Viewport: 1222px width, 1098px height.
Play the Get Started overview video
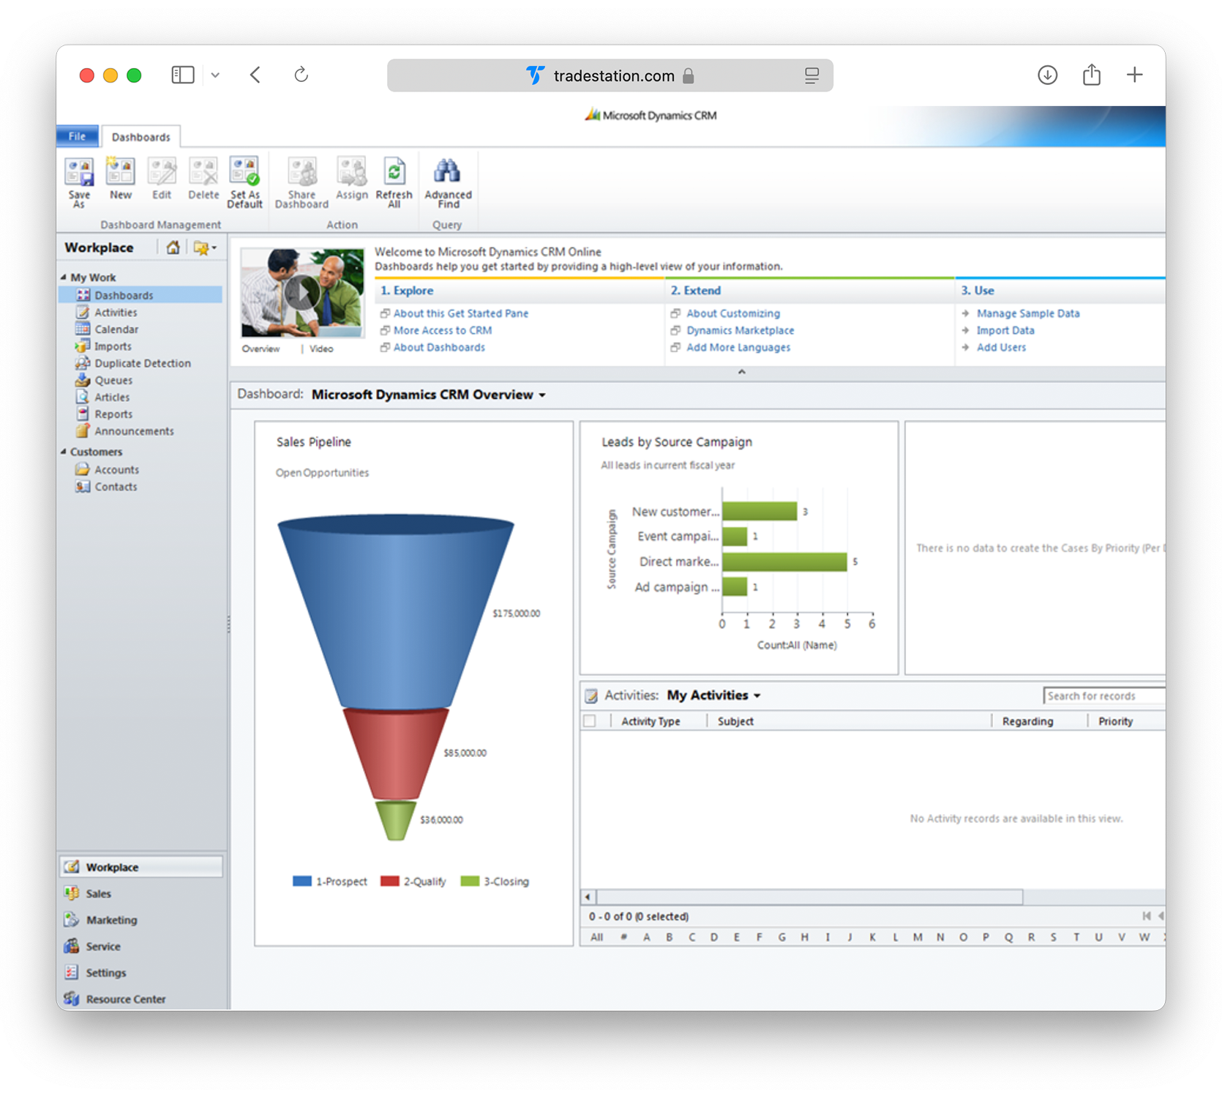tap(301, 293)
